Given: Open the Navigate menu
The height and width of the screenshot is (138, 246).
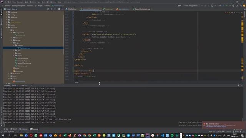Looking at the screenshot, I should (x=20, y=2).
